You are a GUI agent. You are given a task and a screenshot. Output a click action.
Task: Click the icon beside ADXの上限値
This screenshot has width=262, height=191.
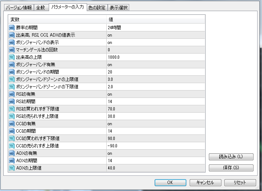click(x=12, y=168)
